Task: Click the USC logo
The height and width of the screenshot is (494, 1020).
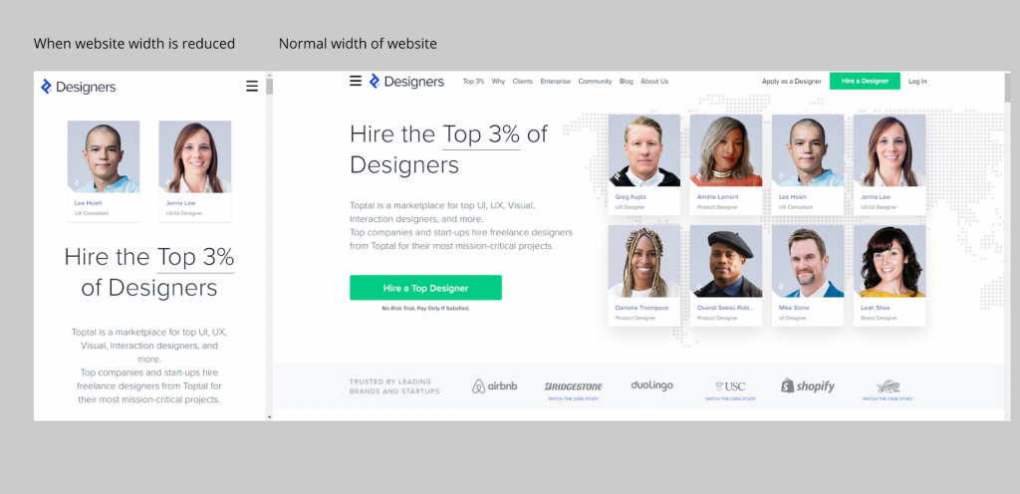Action: tap(730, 386)
